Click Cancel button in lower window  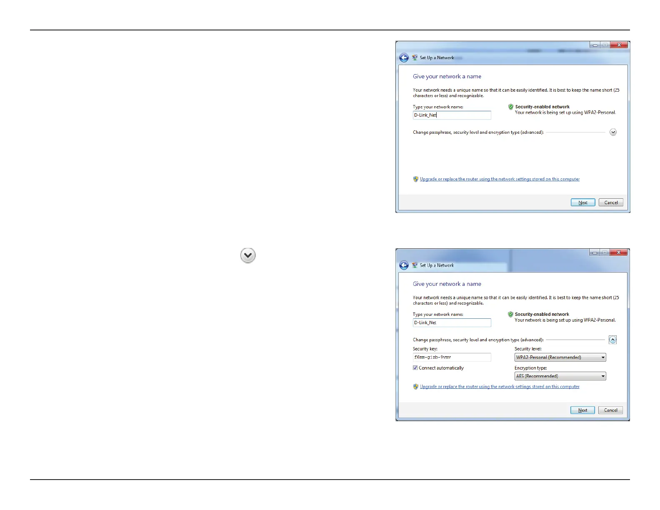(x=611, y=410)
